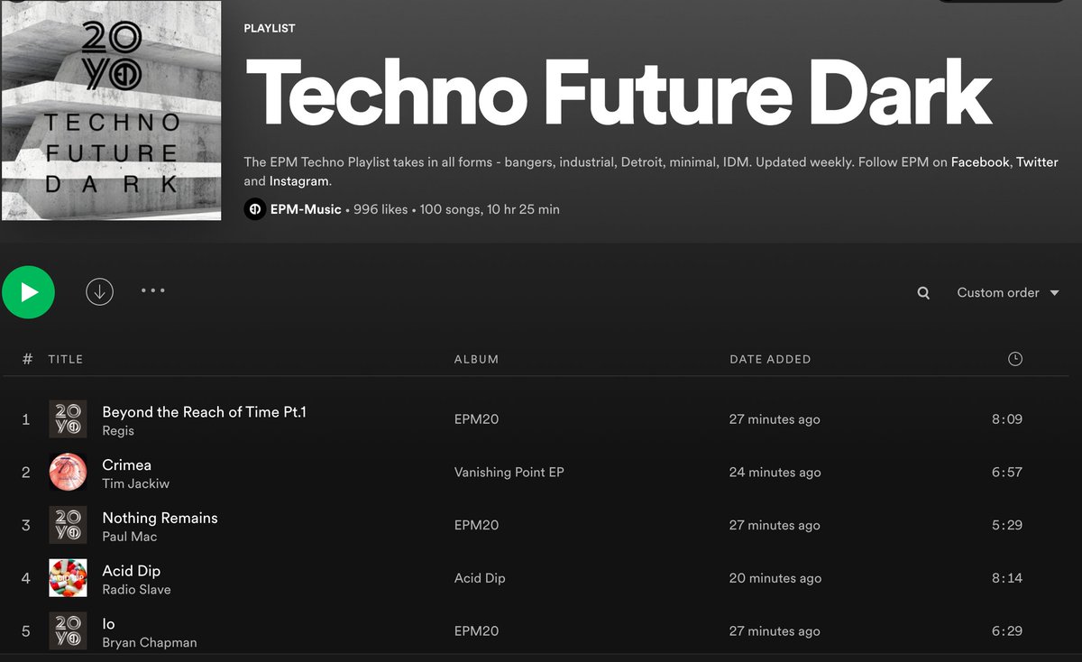
Task: Click the 8:14 duration for Acid Dip
Action: click(1007, 579)
